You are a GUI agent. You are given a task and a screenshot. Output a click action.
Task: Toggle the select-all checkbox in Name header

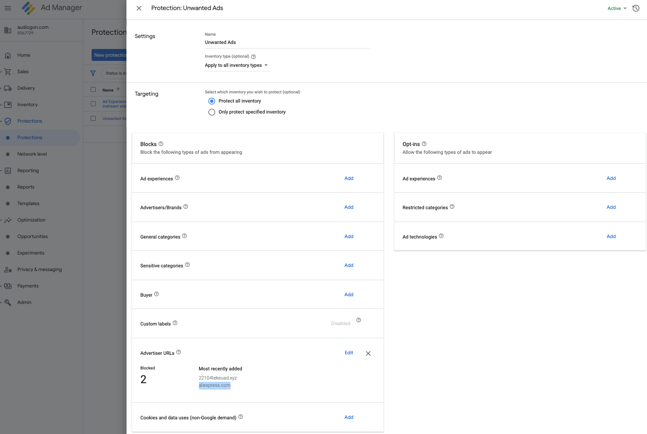click(93, 90)
